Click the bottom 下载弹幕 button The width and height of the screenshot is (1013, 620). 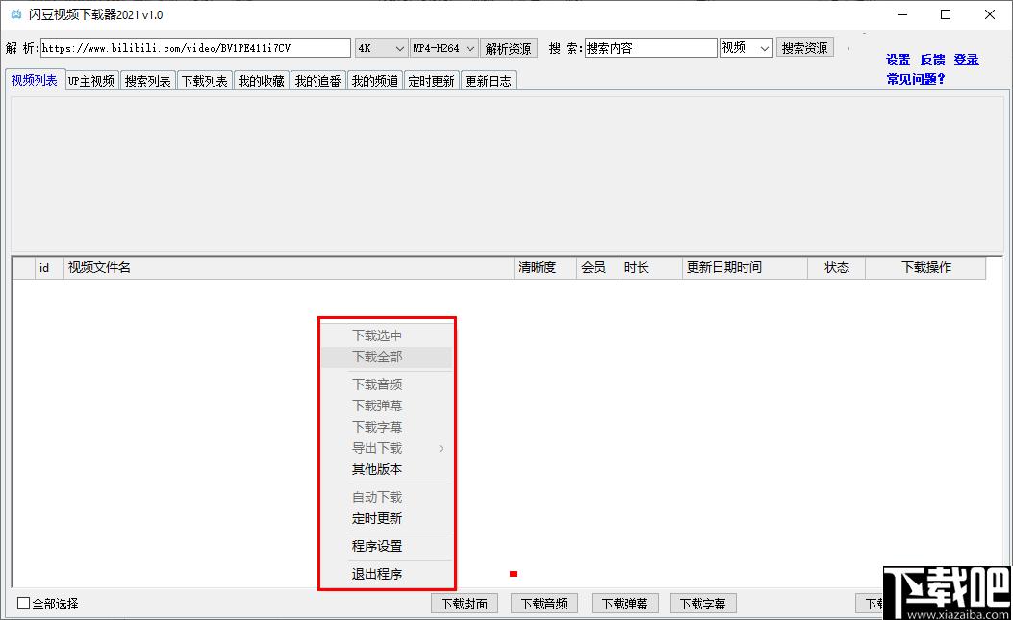624,604
